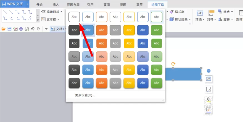Apply white style with light gray outline
This screenshot has height=122, width=243.
(x=115, y=17)
